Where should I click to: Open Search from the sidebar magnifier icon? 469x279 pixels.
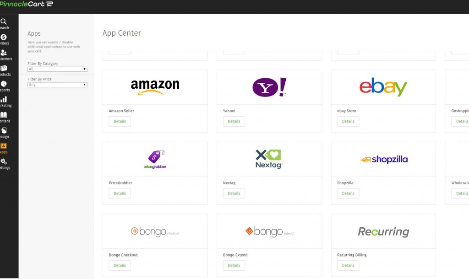[x=4, y=21]
